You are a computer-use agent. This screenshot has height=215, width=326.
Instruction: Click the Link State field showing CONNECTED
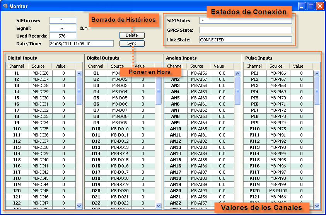point(245,40)
